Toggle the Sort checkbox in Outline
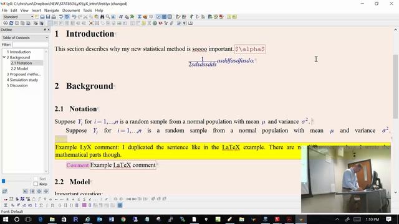 tap(36, 179)
